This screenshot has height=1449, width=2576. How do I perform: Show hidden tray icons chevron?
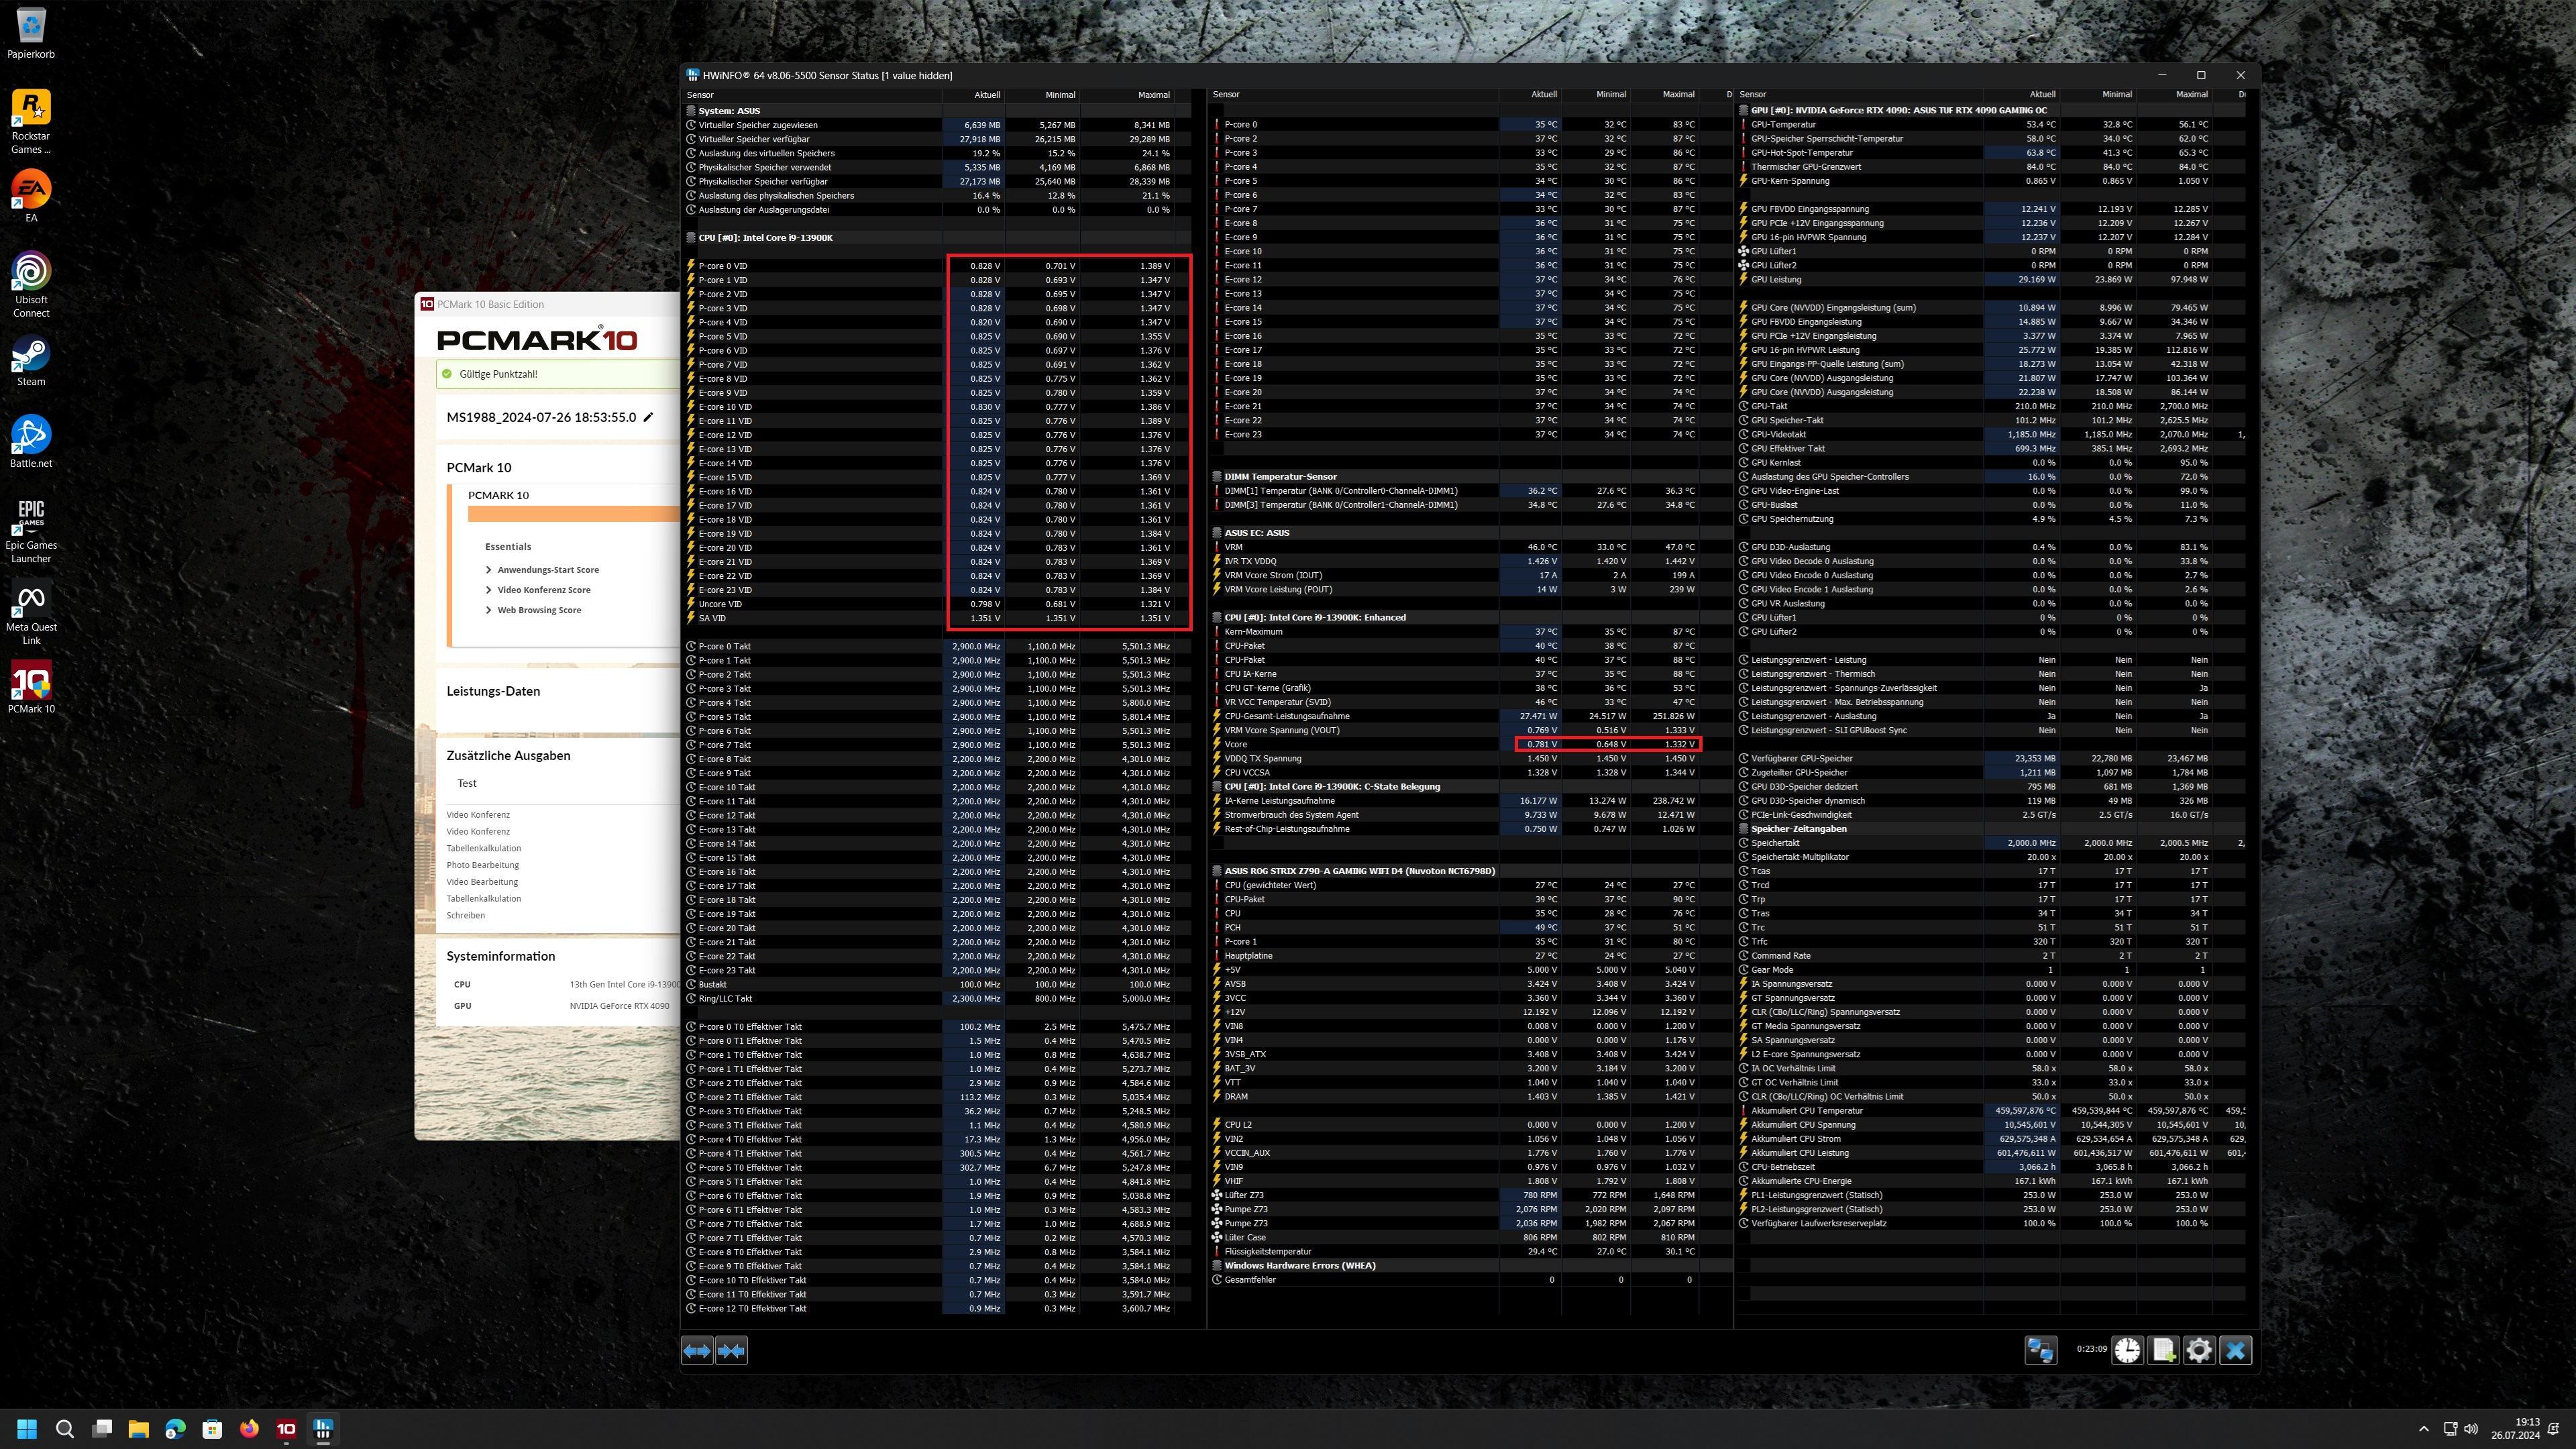2423,1429
